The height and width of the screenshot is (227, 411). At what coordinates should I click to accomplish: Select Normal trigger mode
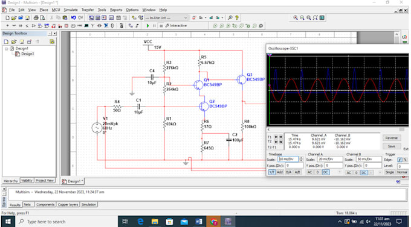click(402, 172)
